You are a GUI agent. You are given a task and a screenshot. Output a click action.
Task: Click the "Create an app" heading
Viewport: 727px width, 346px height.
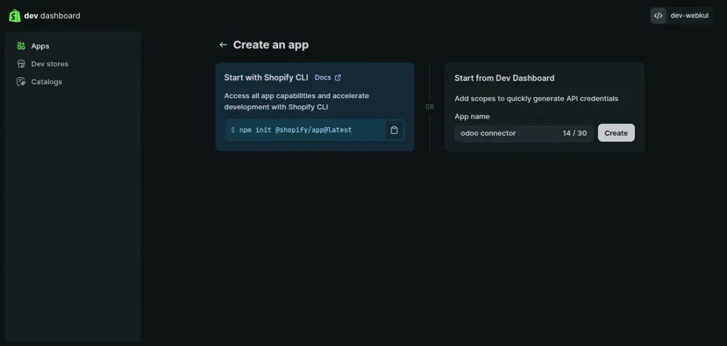(271, 45)
